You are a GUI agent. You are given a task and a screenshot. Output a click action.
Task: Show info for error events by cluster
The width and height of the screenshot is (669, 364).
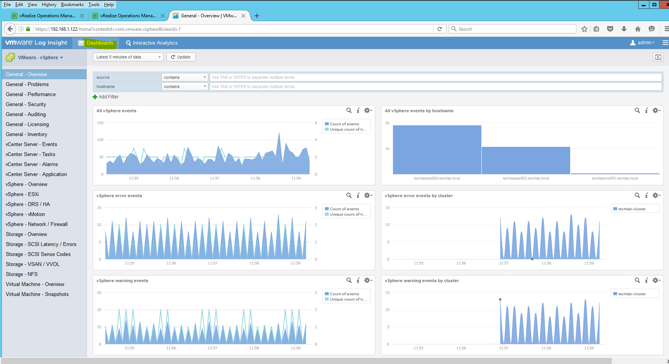[646, 195]
